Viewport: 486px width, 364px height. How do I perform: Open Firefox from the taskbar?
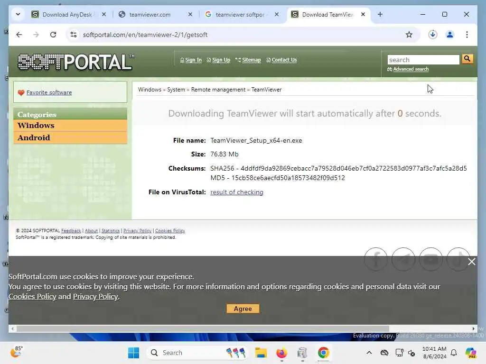coord(281,353)
